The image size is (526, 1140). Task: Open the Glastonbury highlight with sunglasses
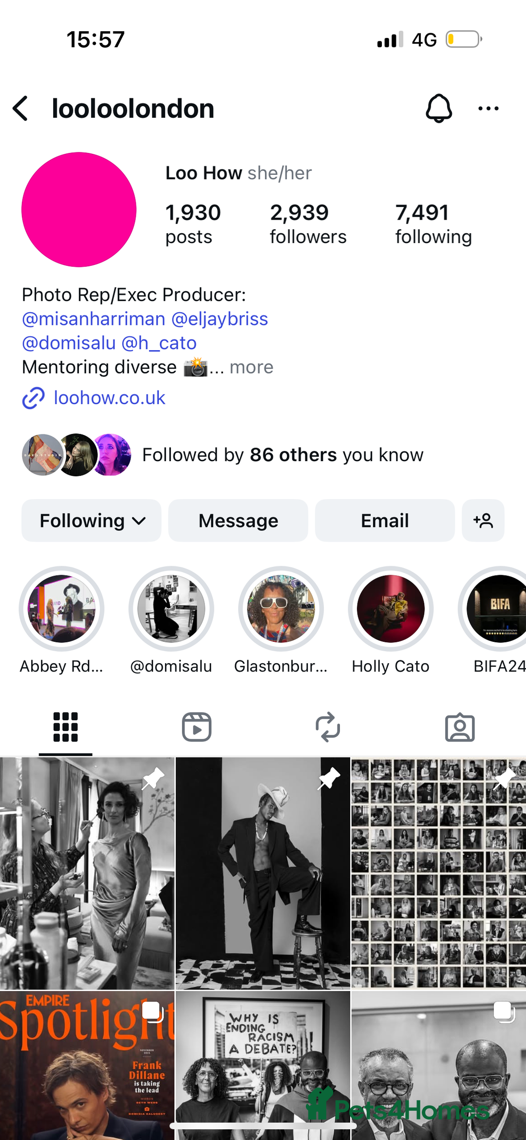(x=281, y=609)
